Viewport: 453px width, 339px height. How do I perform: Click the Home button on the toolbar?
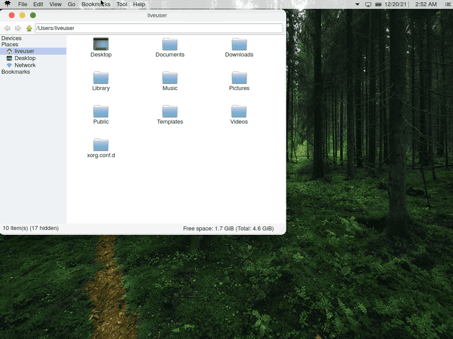[29, 28]
